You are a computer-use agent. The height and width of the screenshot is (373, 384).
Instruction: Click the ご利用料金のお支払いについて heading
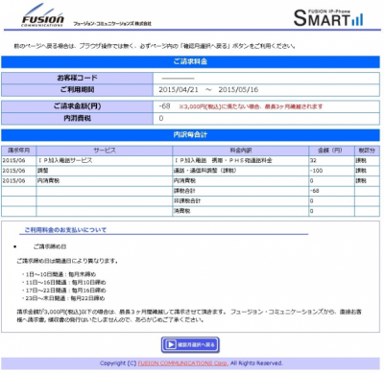click(65, 230)
